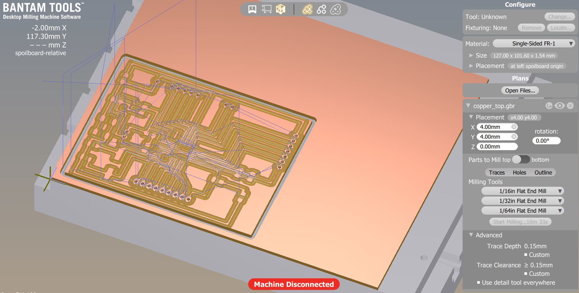Click the Z coordinate readout showing dashes
The width and height of the screenshot is (579, 293).
[48, 45]
